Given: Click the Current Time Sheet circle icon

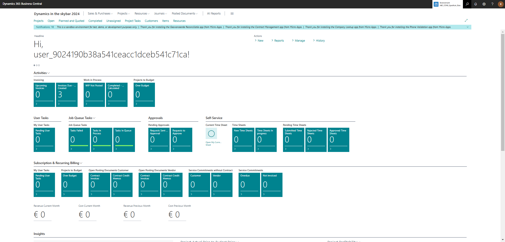Looking at the screenshot, I should pos(211,134).
